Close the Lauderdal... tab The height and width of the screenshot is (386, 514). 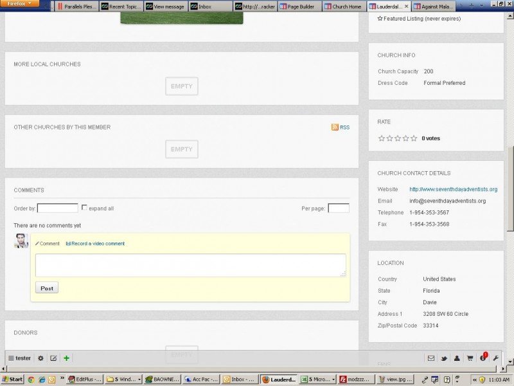(406, 6)
